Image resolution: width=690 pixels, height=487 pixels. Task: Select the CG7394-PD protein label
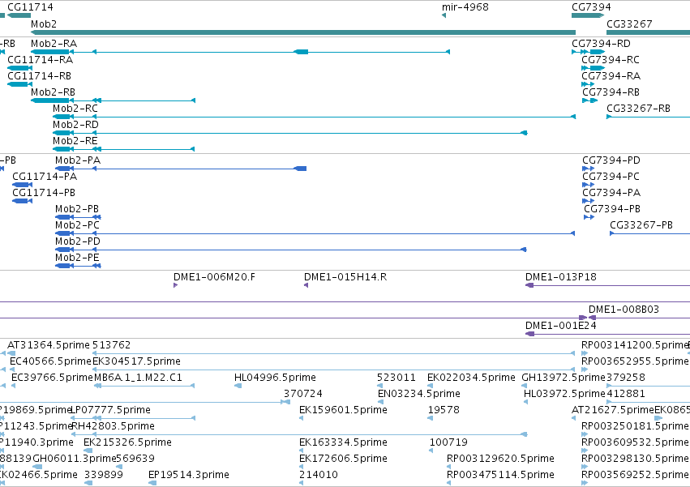pos(611,160)
